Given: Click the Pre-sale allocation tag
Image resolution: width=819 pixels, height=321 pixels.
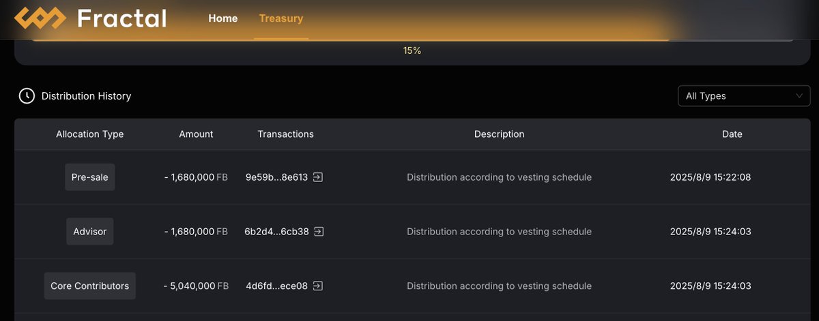Looking at the screenshot, I should tap(90, 177).
